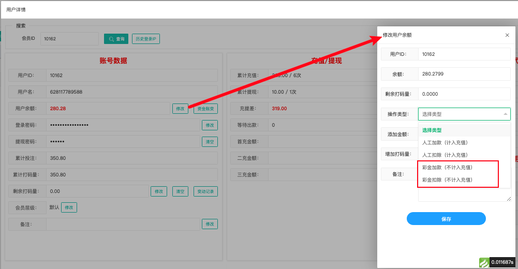
Task: Click the 账号数据 heading
Action: pos(113,61)
